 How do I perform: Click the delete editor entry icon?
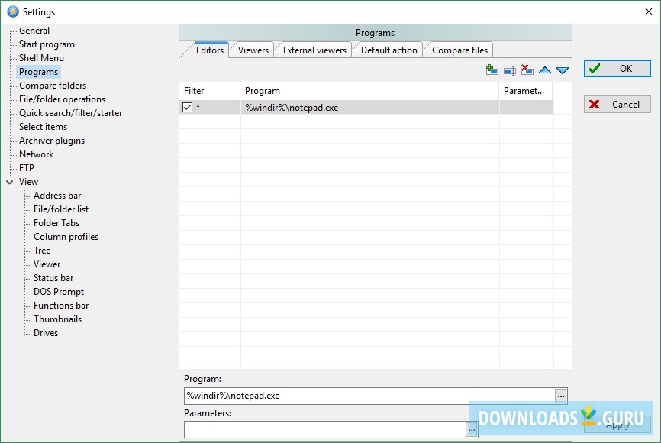pyautogui.click(x=527, y=70)
